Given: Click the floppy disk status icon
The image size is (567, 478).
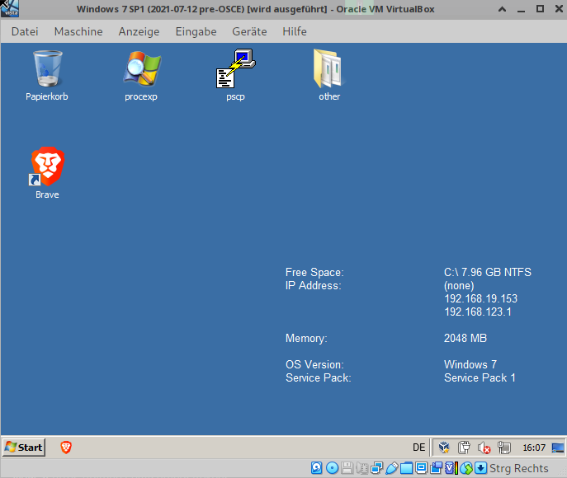Looking at the screenshot, I should [x=347, y=468].
